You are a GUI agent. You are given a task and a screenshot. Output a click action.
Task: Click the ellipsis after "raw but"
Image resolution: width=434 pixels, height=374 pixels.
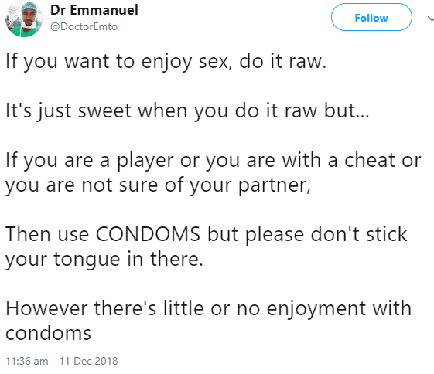[x=363, y=116]
